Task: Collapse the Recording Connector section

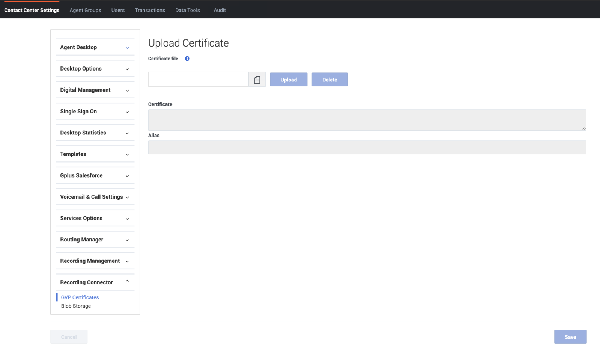Action: (95, 282)
